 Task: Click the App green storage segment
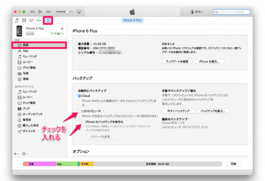[67, 164]
